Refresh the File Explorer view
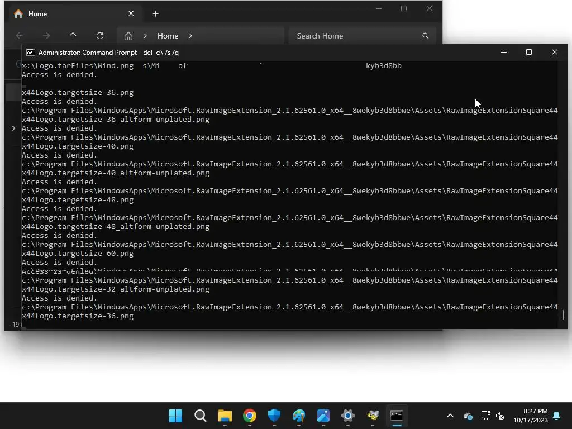572x429 pixels. tap(100, 36)
